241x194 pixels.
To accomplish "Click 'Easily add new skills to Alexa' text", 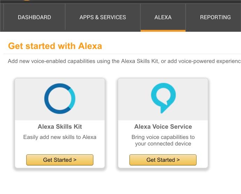I will click(x=60, y=137).
